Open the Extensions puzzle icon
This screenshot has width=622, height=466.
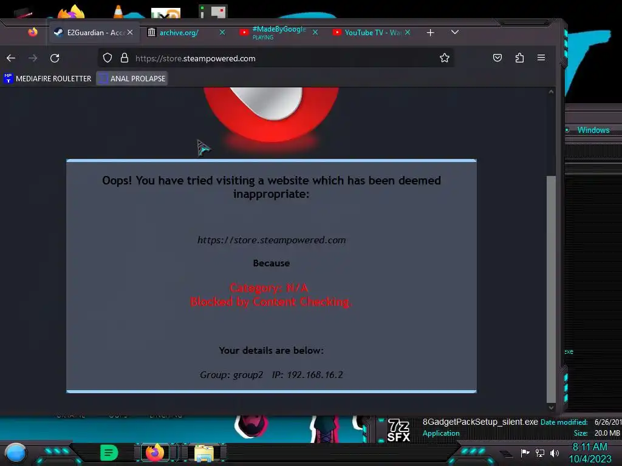pyautogui.click(x=519, y=58)
